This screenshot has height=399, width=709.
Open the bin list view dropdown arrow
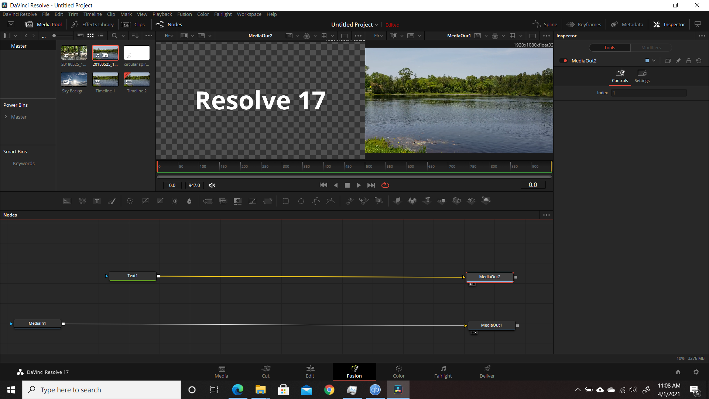[16, 36]
